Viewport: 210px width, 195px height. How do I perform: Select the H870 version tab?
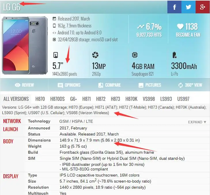pyautogui.click(x=40, y=99)
